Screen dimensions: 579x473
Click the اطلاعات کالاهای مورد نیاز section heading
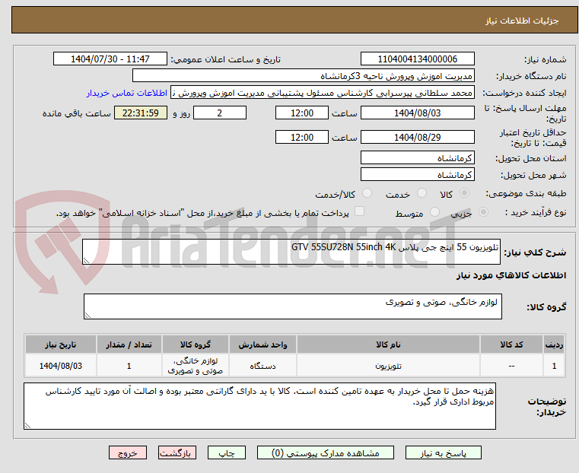[x=511, y=275]
